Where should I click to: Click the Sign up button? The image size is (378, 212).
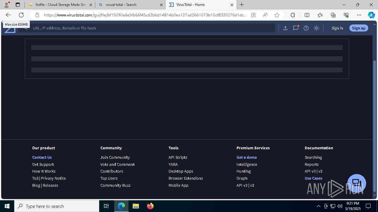(x=359, y=28)
